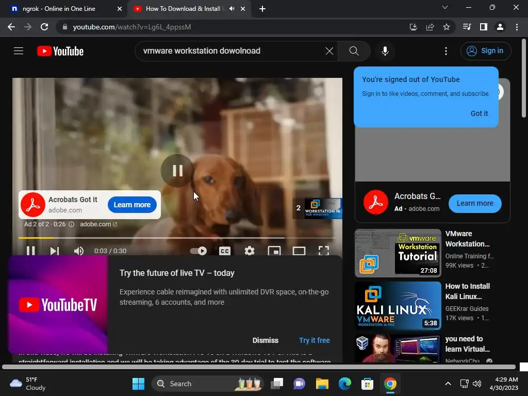Click the vertical page scrollbar

[524, 78]
